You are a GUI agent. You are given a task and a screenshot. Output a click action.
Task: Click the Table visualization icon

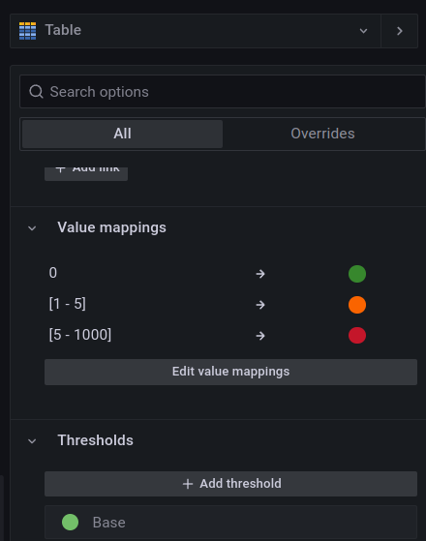click(x=28, y=31)
